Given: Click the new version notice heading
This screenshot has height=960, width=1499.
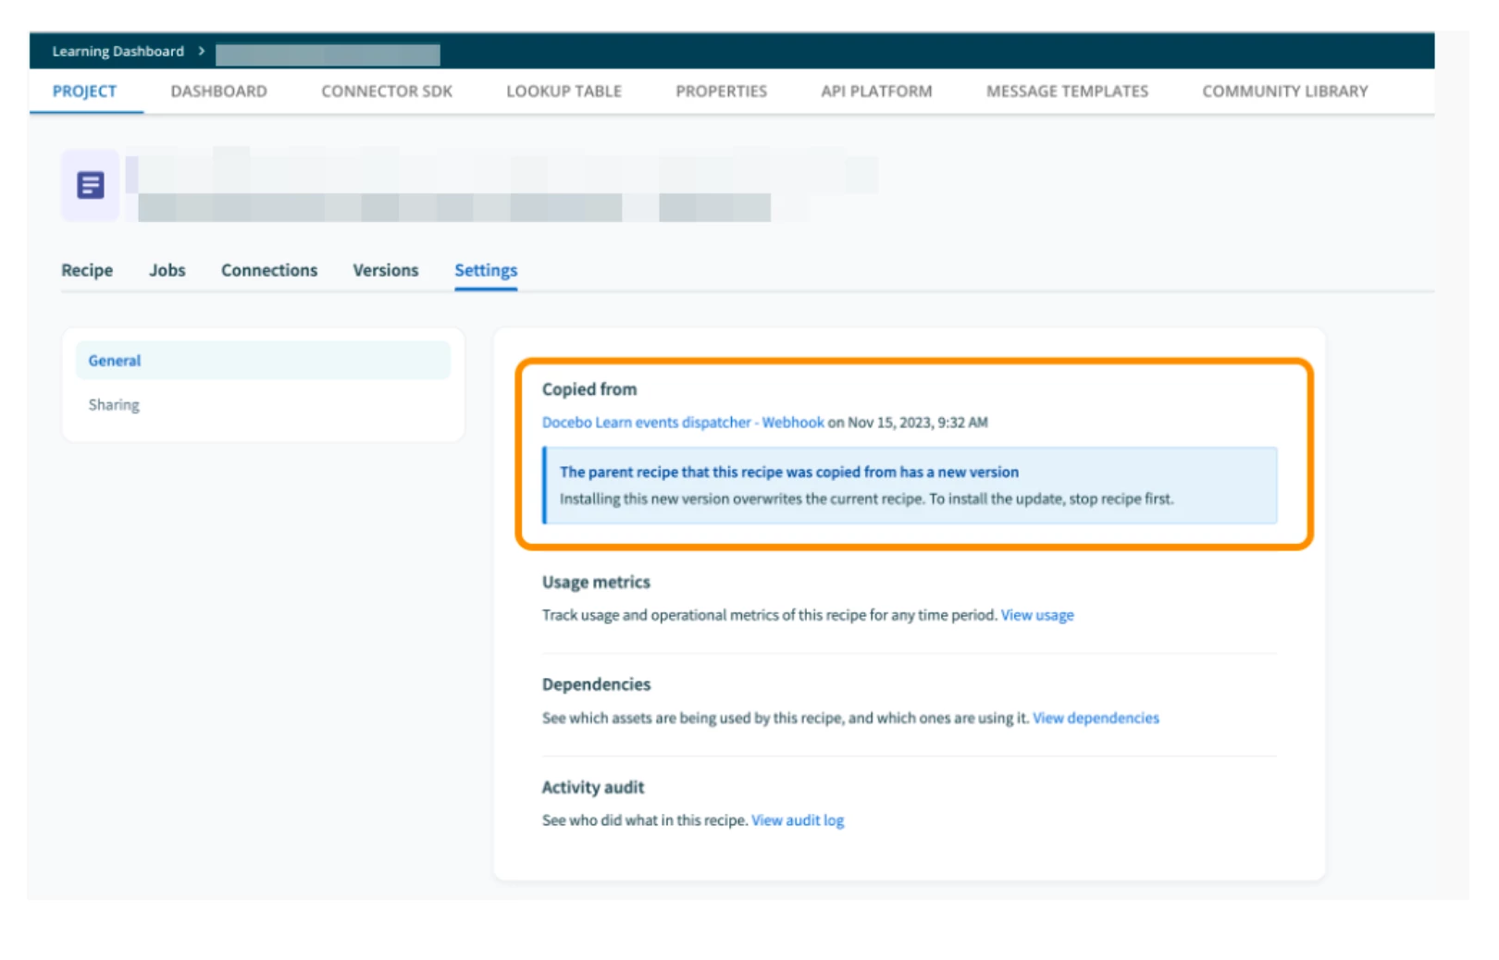Looking at the screenshot, I should [789, 472].
